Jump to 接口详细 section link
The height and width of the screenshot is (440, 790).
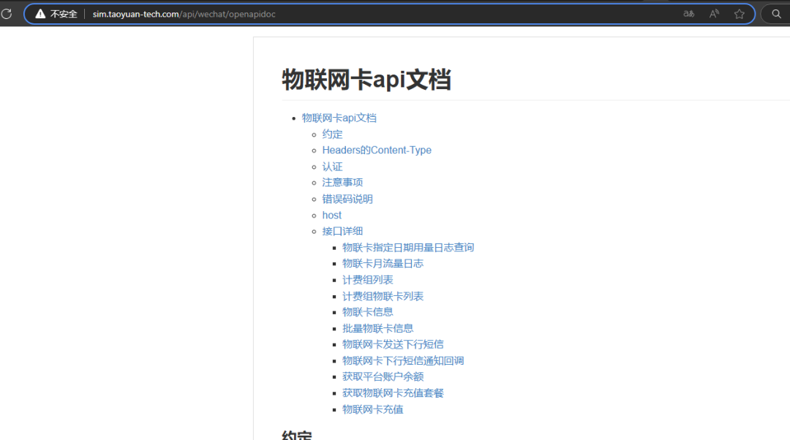pos(342,231)
